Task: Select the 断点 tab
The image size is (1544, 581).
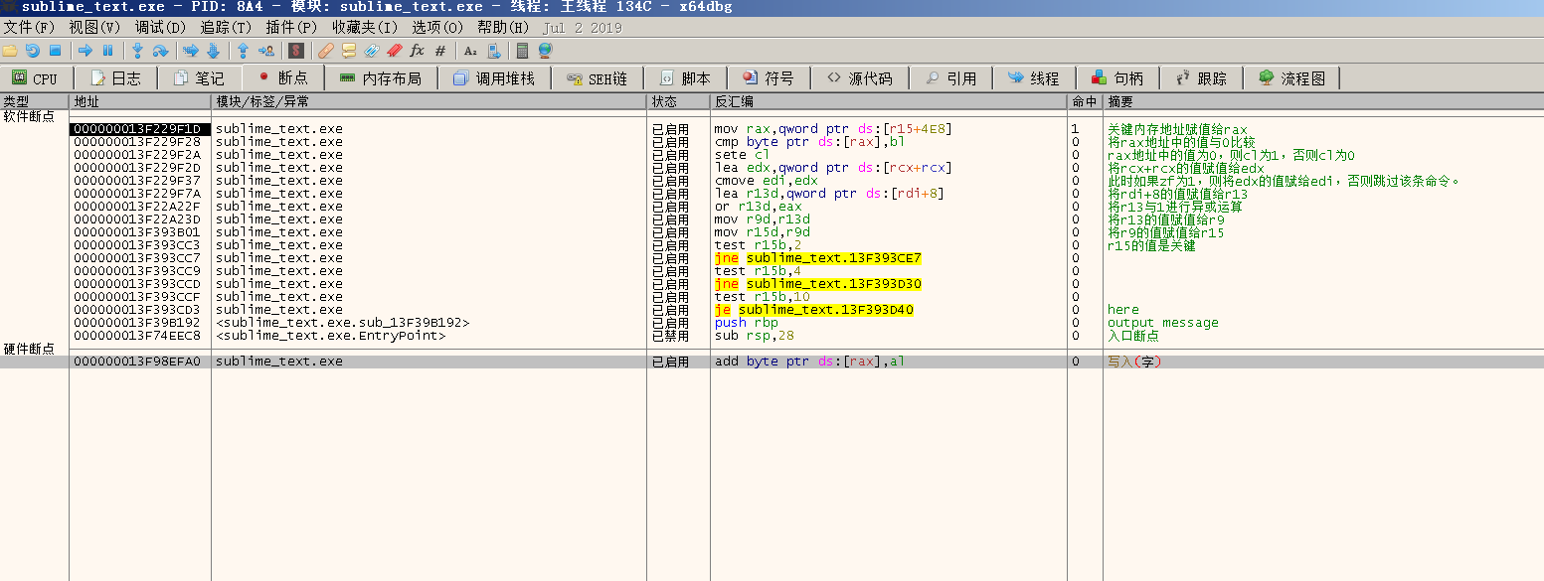Action: [283, 77]
